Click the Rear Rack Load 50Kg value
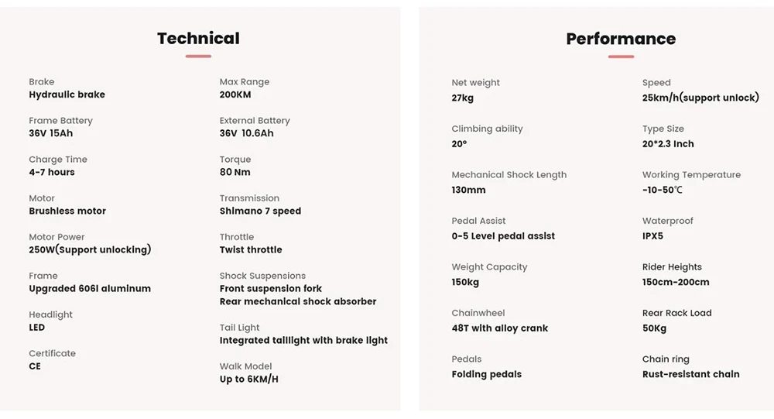This screenshot has height=419, width=774. click(654, 328)
